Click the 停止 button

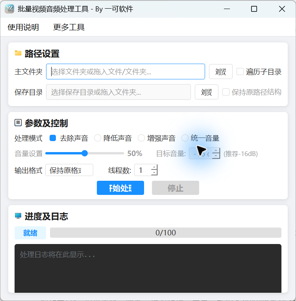click(x=176, y=188)
